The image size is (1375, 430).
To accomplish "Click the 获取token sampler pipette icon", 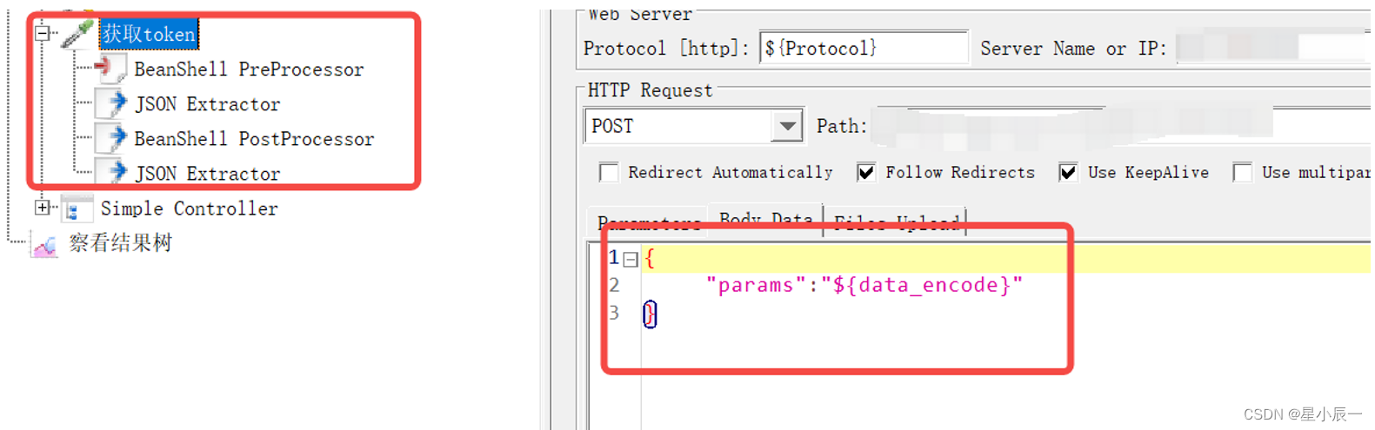I will [x=77, y=34].
